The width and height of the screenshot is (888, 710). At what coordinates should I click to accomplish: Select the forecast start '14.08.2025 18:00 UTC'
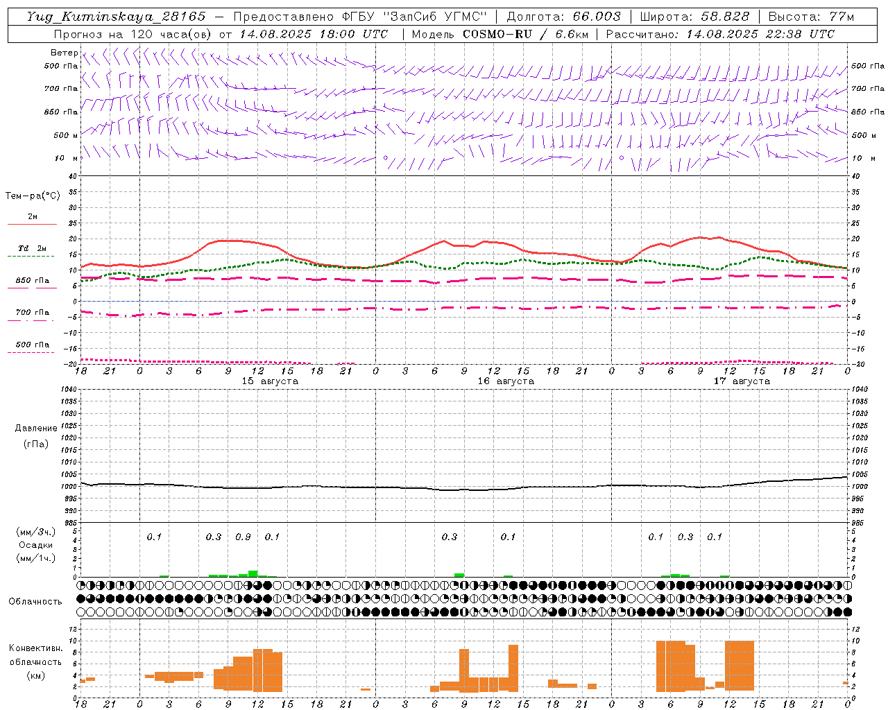[x=314, y=34]
